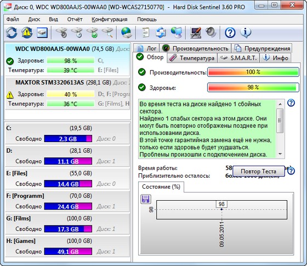Switch to the Лог tab

(x=146, y=48)
